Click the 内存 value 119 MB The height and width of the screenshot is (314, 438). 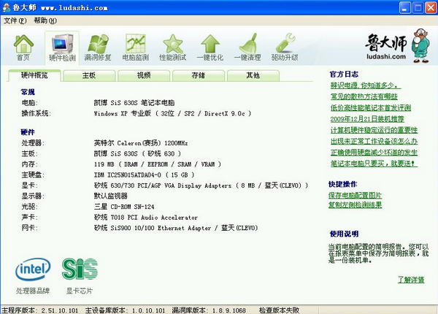pyautogui.click(x=158, y=164)
